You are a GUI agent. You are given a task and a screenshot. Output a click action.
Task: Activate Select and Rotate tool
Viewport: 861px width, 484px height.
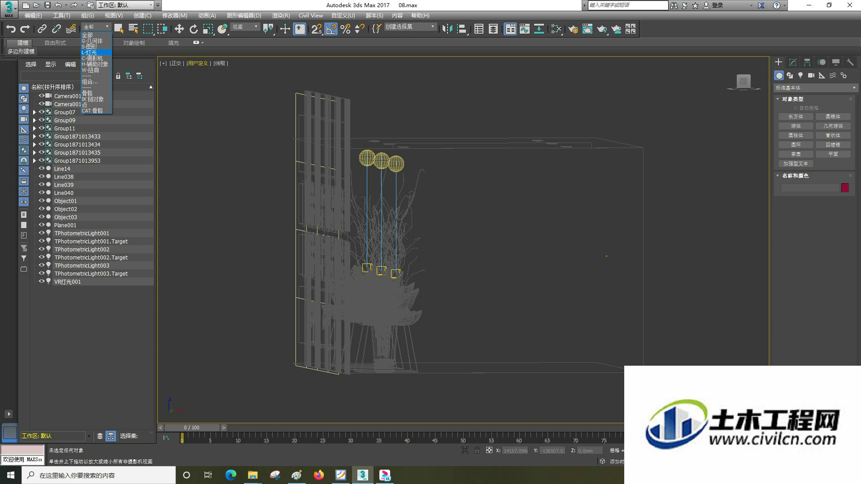point(193,29)
